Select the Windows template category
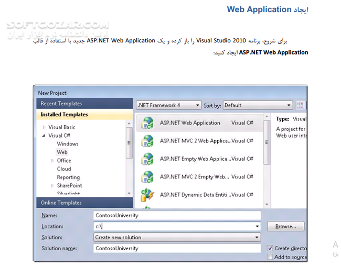341x268 pixels. (x=68, y=144)
